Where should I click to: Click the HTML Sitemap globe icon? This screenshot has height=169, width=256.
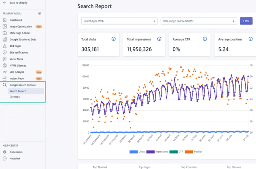(5, 65)
